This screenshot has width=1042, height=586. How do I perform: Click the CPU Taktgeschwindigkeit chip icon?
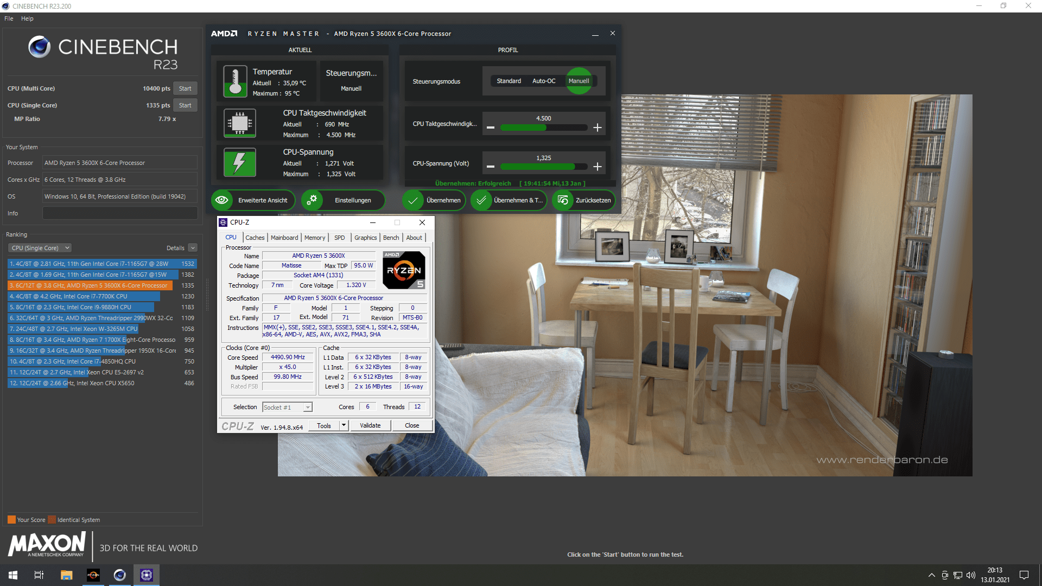pos(240,123)
